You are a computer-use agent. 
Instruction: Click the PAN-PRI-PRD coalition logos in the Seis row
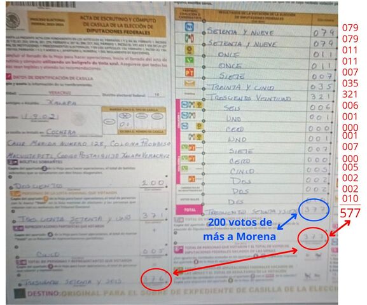pyautogui.click(x=191, y=105)
